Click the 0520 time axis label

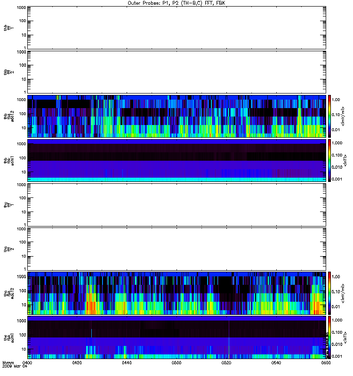(x=226, y=363)
